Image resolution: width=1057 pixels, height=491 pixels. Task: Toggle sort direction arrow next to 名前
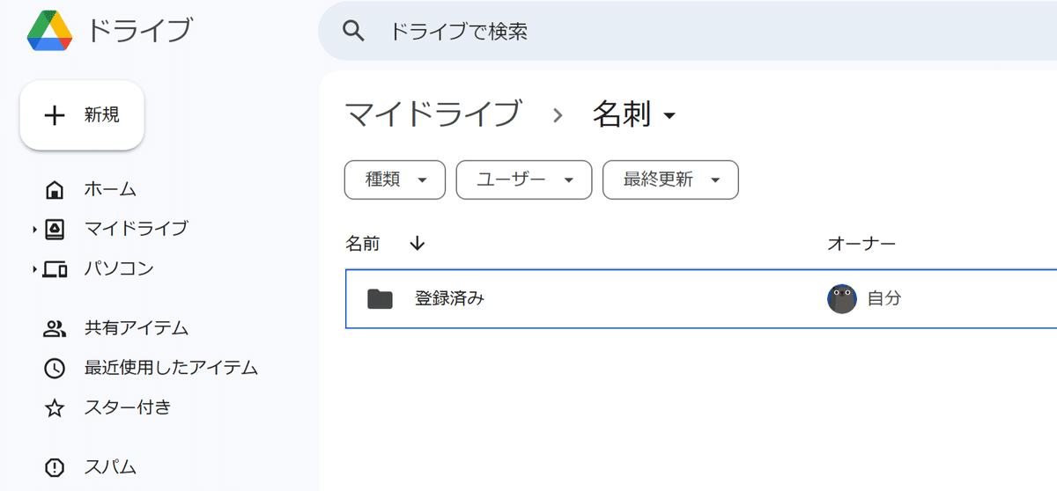[418, 244]
